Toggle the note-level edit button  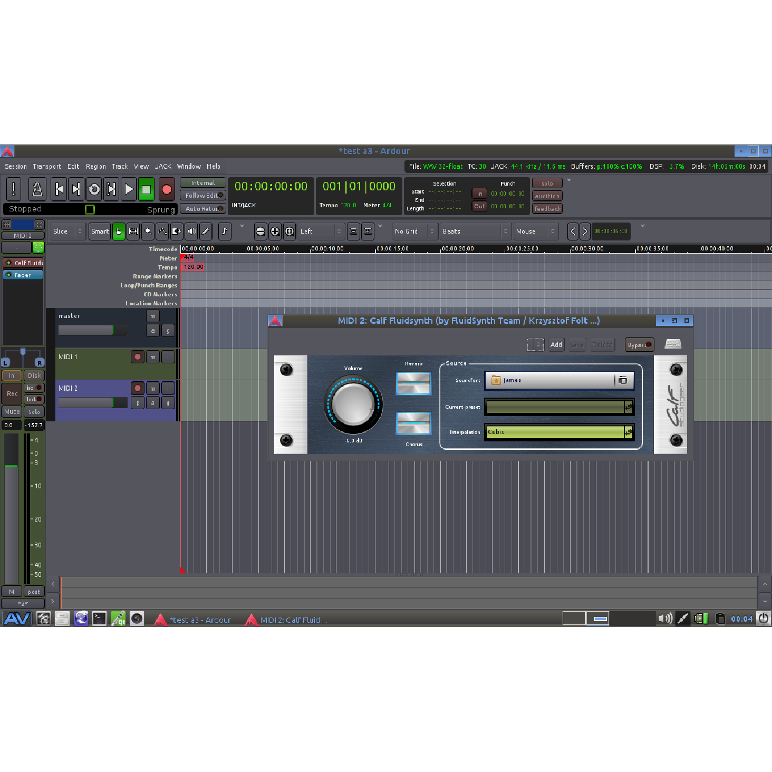click(225, 231)
